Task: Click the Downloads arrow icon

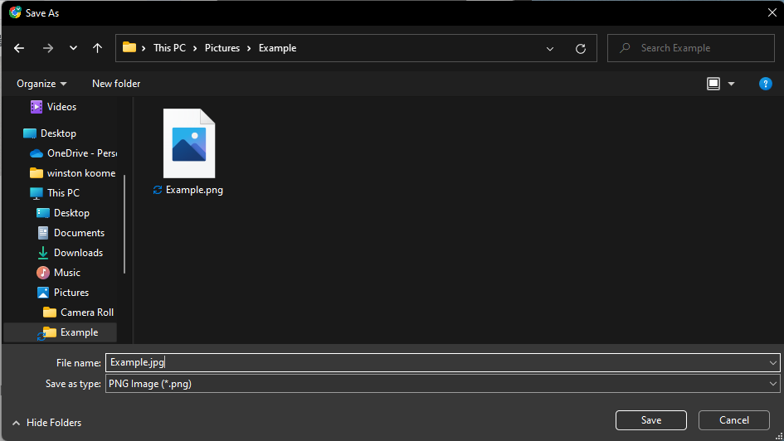Action: 43,253
